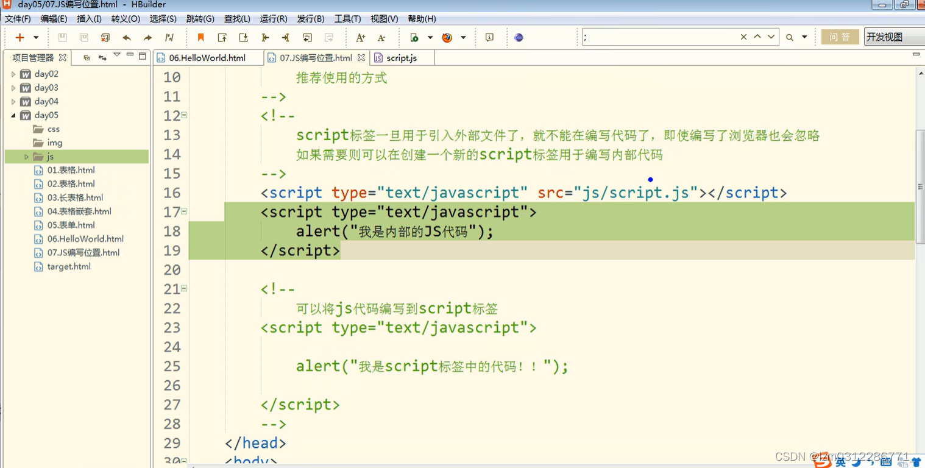The width and height of the screenshot is (925, 468).
Task: Redo the last edit
Action: [x=147, y=37]
